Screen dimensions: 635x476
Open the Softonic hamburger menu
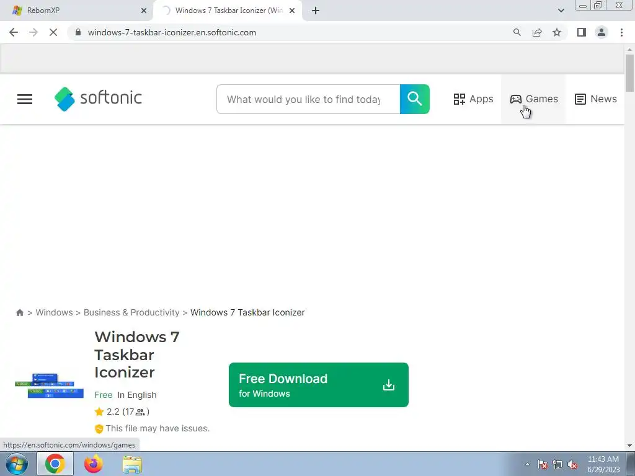point(25,99)
